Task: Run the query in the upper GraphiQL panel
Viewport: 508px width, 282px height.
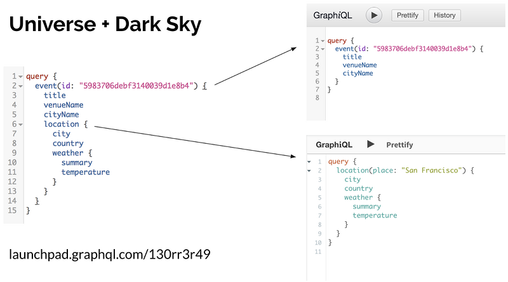Action: pyautogui.click(x=374, y=15)
